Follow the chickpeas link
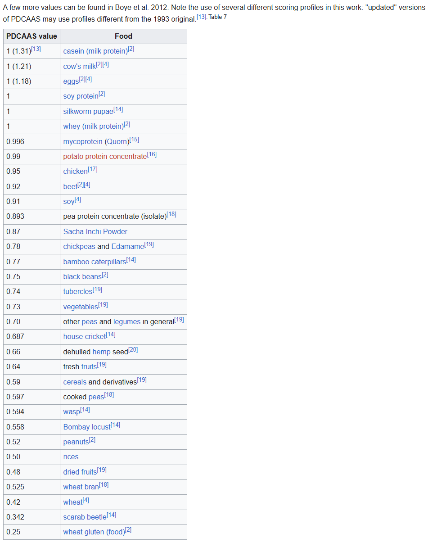 (x=79, y=247)
